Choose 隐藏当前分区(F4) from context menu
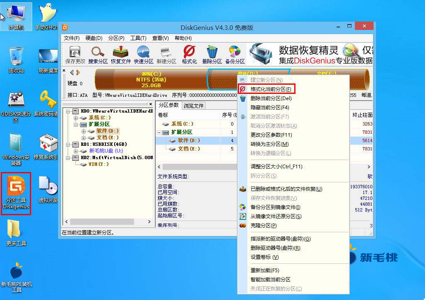425x300 pixels. point(293,108)
